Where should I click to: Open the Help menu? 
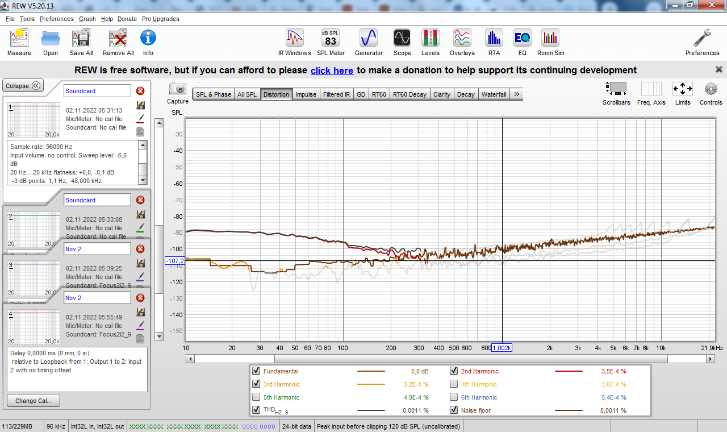pyautogui.click(x=107, y=19)
